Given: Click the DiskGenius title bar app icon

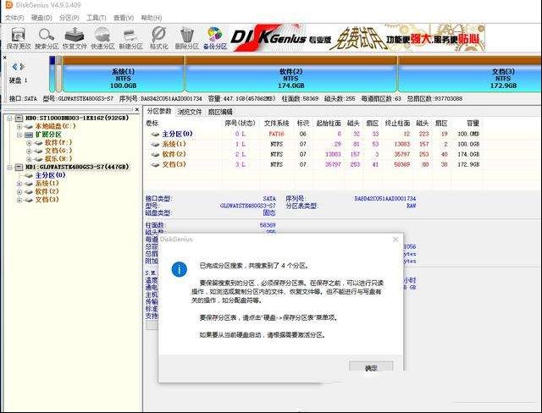Looking at the screenshot, I should [x=8, y=5].
